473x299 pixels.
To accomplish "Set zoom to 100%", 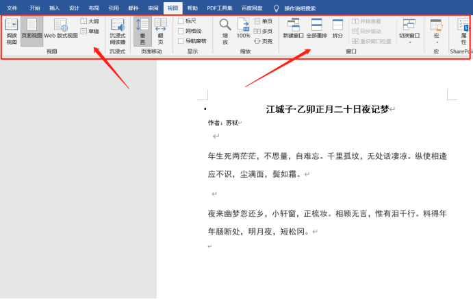I will point(243,28).
